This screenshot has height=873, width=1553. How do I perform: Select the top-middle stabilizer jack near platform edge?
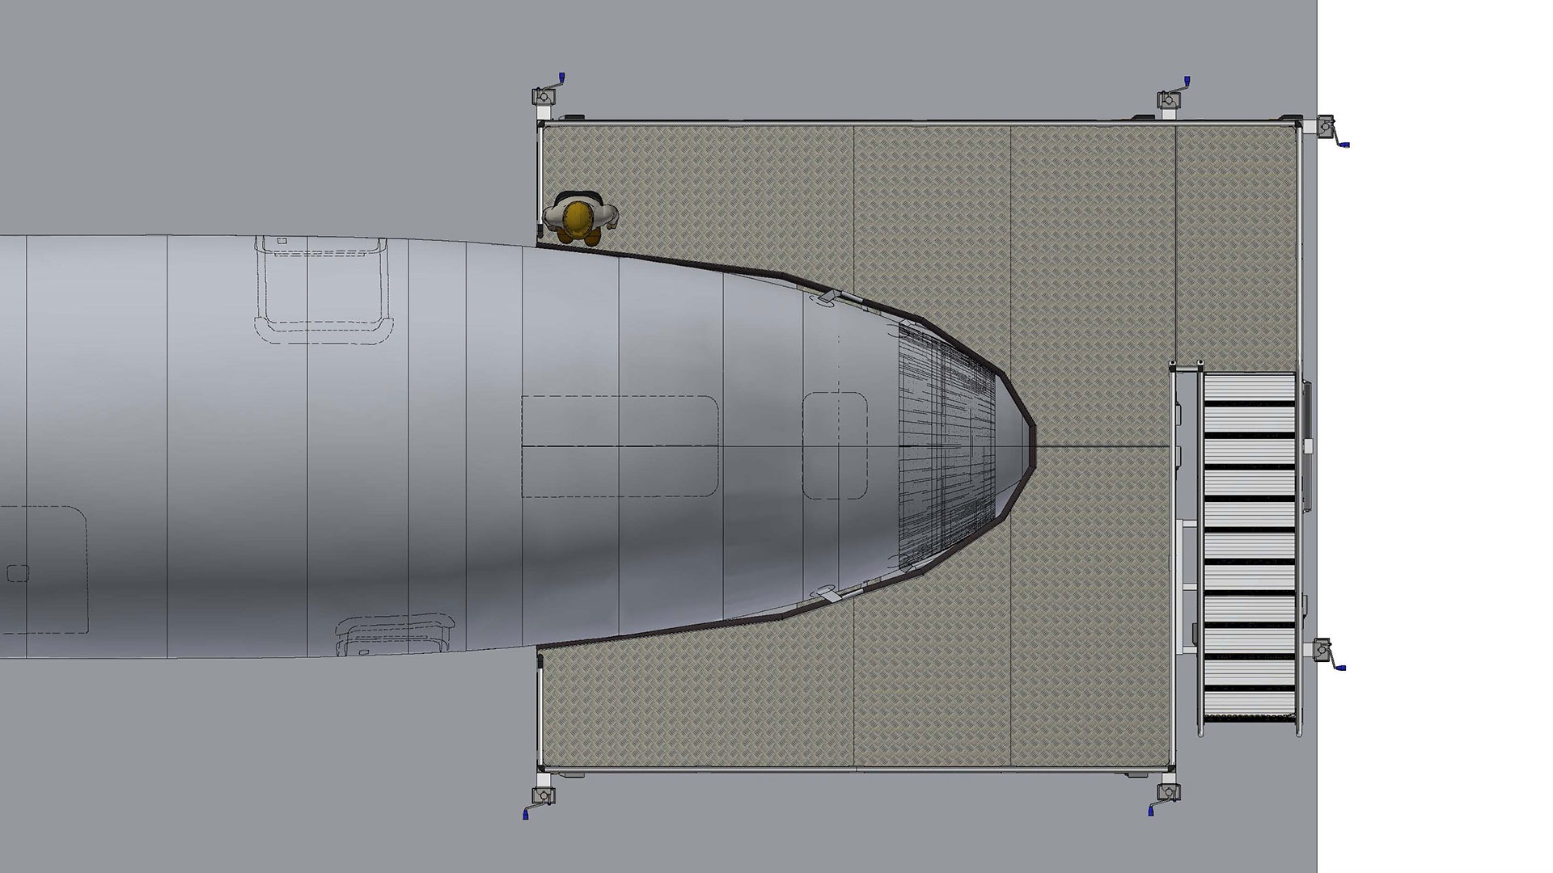click(1169, 99)
